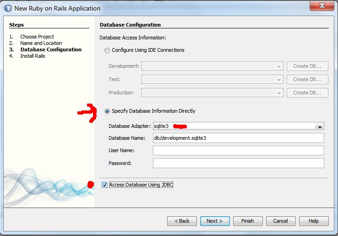
Task: Click step 'Name and Location' in Steps list
Action: [41, 43]
